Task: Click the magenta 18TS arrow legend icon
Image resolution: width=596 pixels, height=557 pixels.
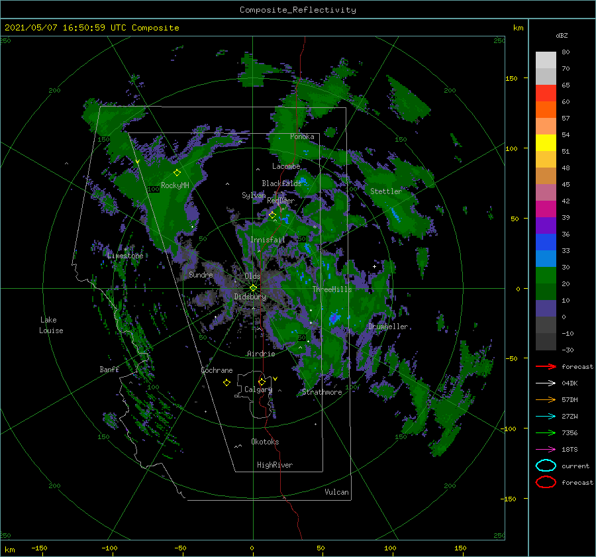Action: point(546,450)
